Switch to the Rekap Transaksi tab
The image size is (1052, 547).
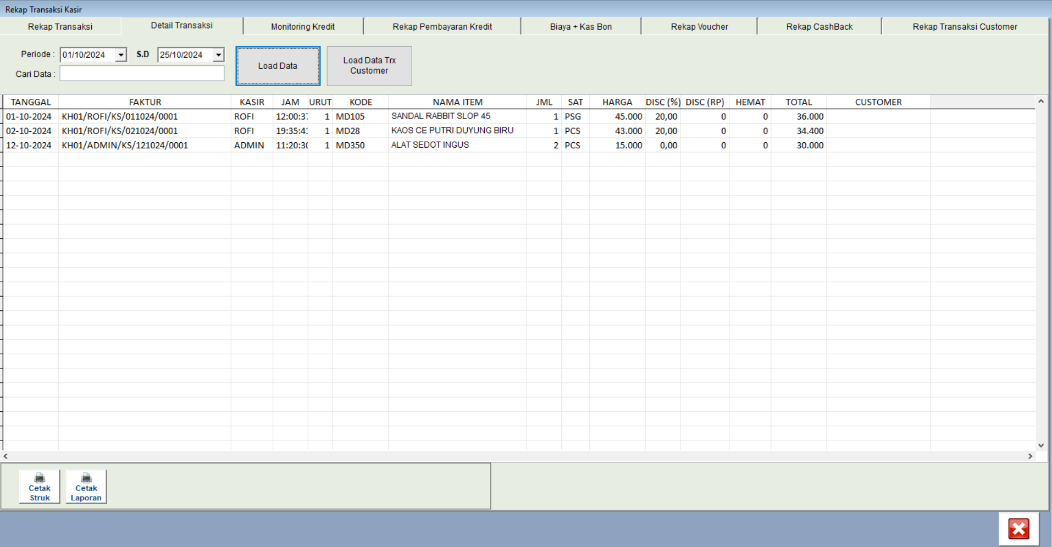pyautogui.click(x=60, y=26)
